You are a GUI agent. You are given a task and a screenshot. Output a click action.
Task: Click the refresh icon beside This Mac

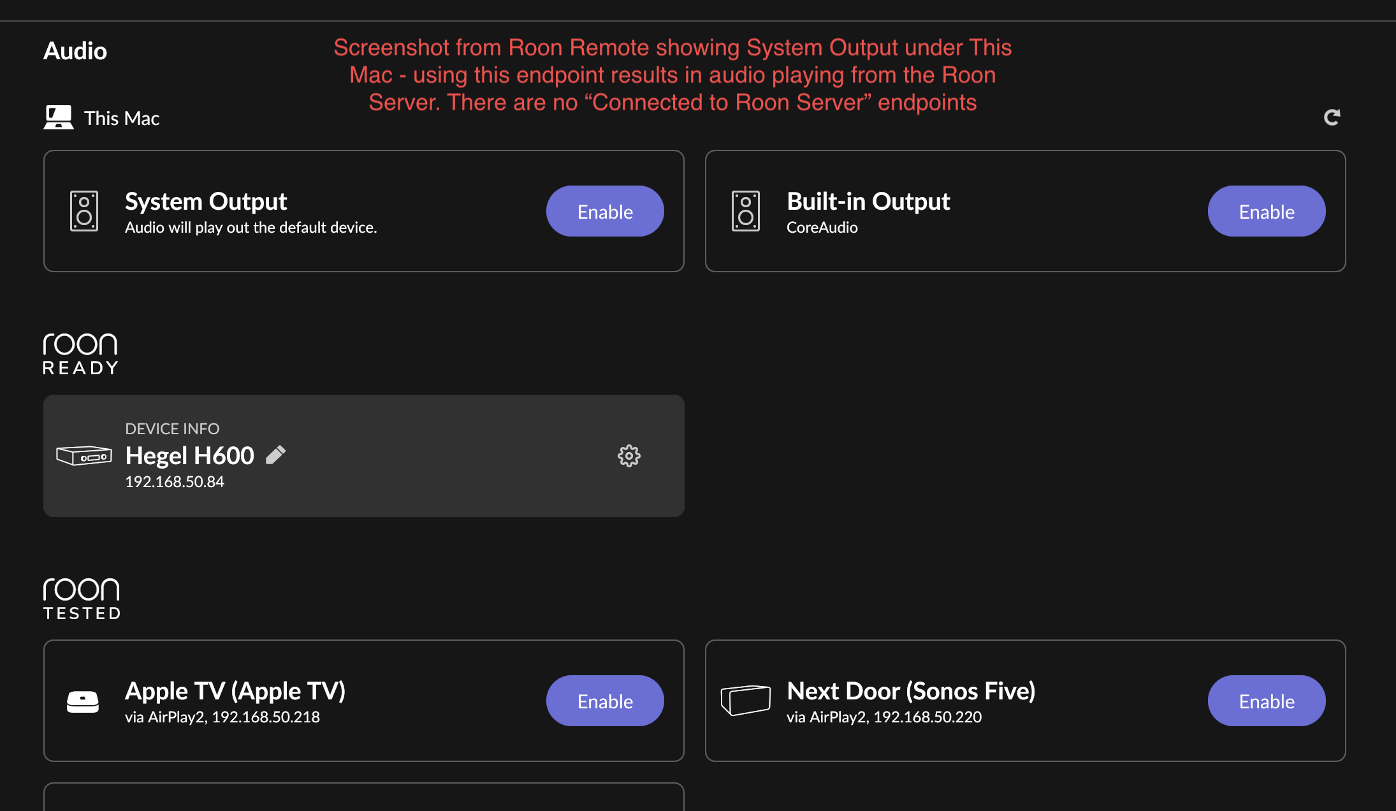1332,117
